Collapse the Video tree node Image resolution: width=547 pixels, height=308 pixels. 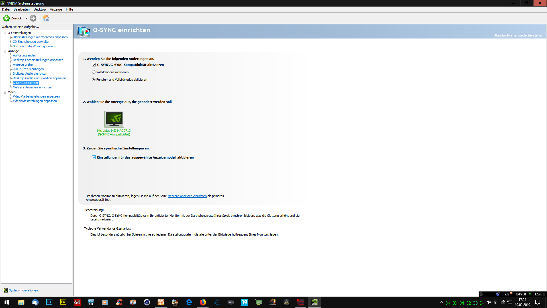point(5,92)
